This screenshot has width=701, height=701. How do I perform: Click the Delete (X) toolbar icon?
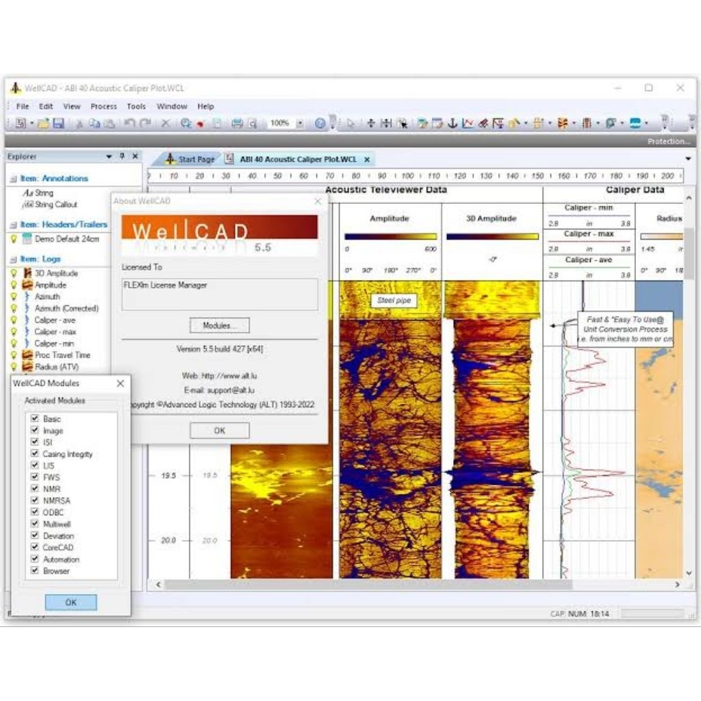point(166,122)
